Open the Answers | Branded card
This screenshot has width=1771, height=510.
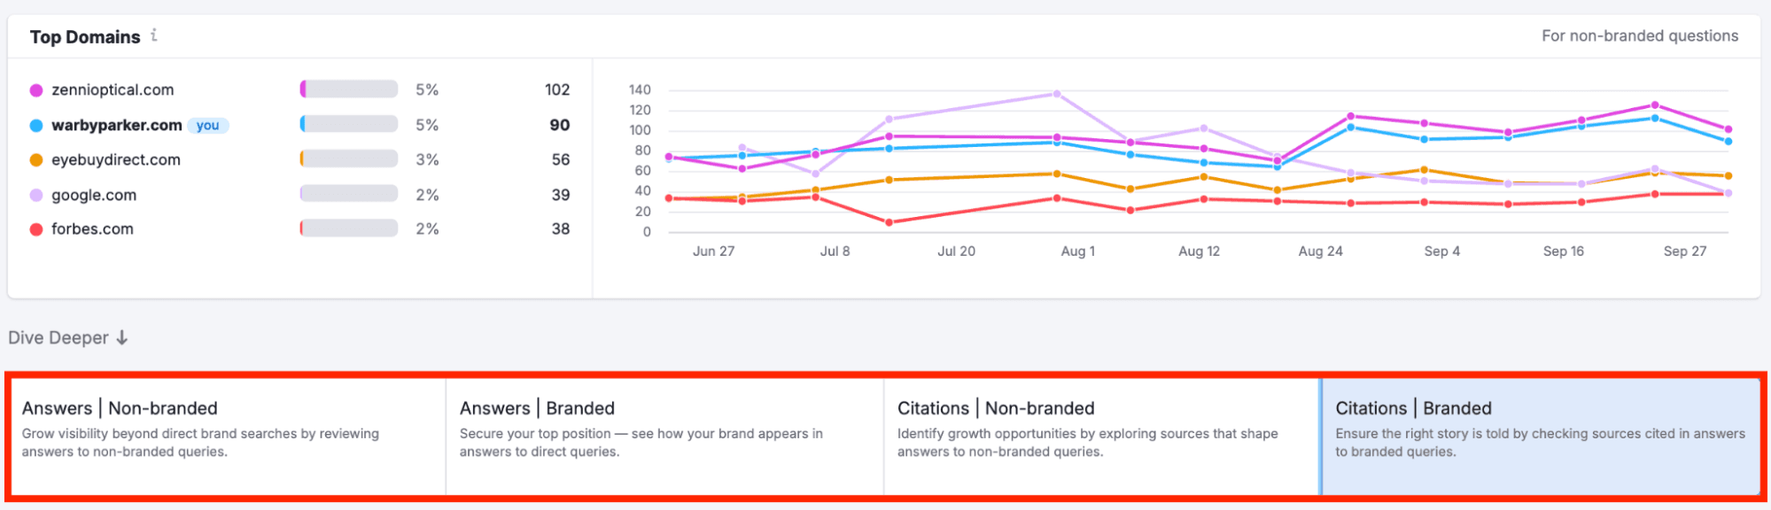[x=664, y=436]
